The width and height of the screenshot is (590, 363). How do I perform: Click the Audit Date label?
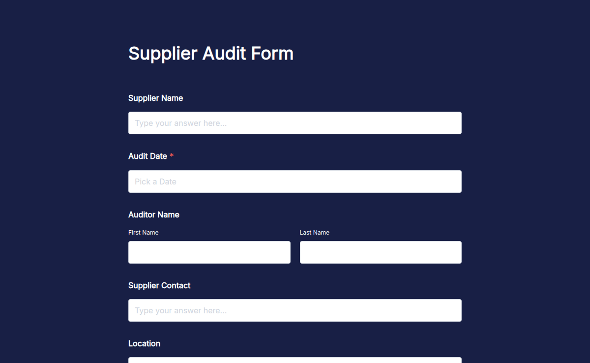(x=148, y=156)
